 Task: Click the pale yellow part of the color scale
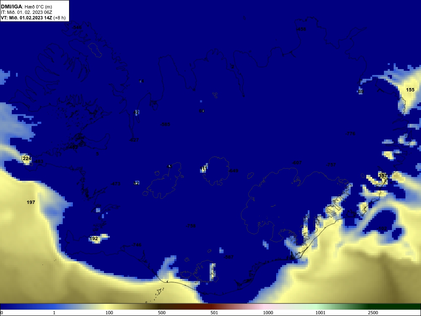(107, 307)
